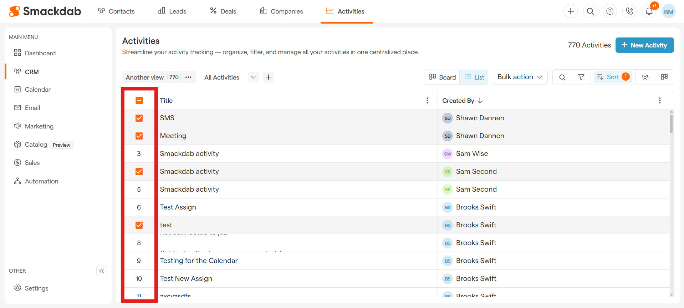This screenshot has width=684, height=308.
Task: Switch to the Deals tab
Action: coord(223,11)
